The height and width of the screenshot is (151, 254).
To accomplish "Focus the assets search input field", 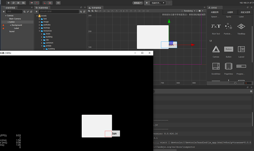I will coord(59,12).
